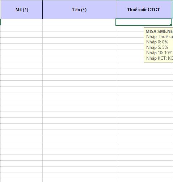Click the teal header right of Thuế suất GTGT
173x182 pixels.
172,10
